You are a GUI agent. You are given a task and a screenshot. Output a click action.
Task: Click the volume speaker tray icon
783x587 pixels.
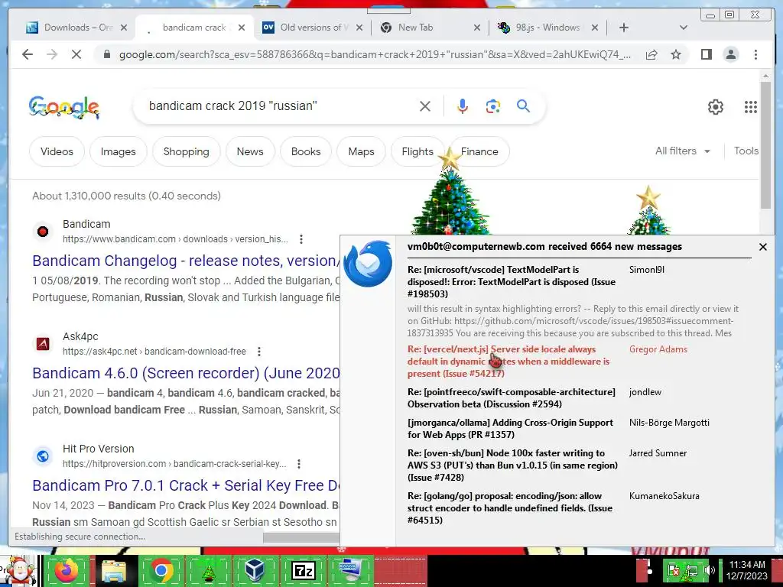point(709,570)
